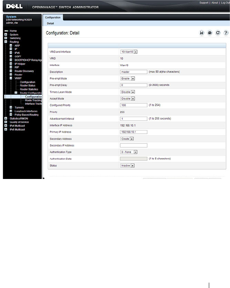Expand the Router Discovery node
The width and height of the screenshot is (230, 288).
[11, 71]
